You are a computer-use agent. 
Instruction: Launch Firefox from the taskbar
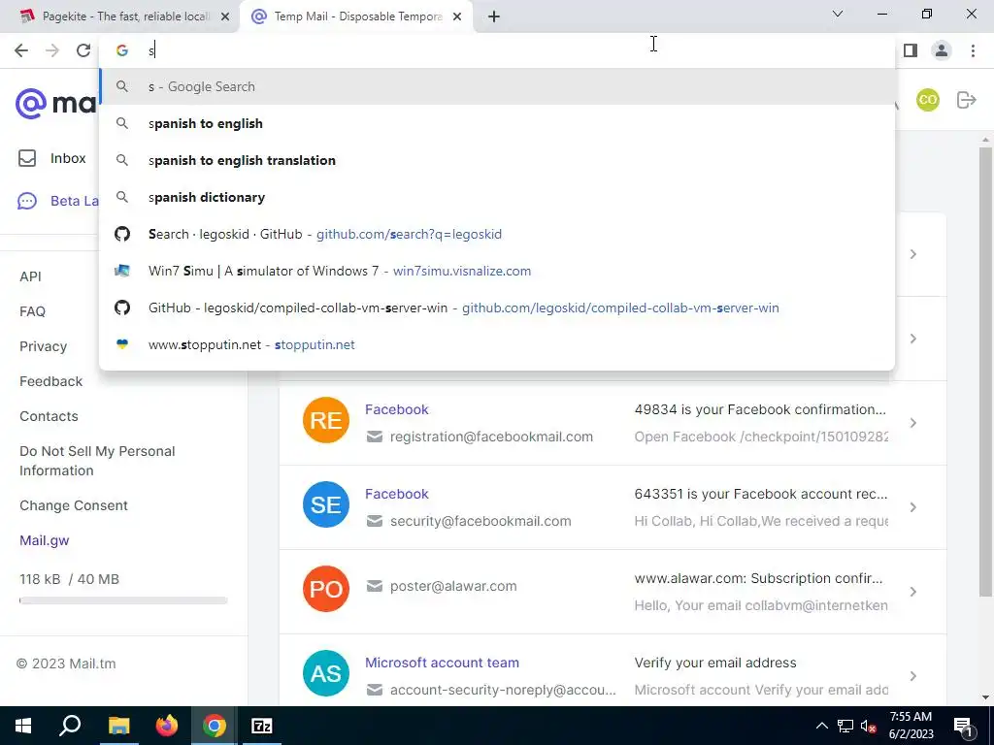pyautogui.click(x=167, y=726)
